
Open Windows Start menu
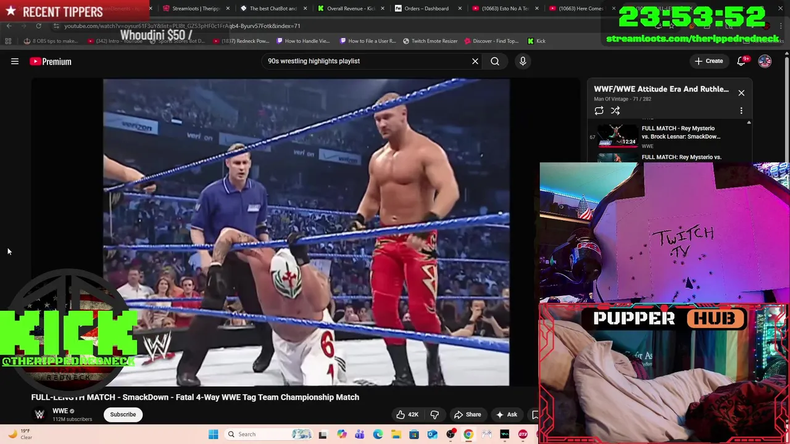coord(213,434)
